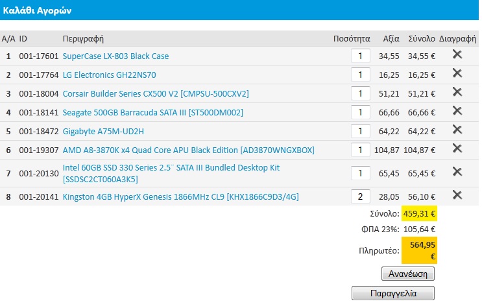This screenshot has height=308, width=482.
Task: Open Intel 60GB SSD 330 Series link
Action: click(171, 173)
